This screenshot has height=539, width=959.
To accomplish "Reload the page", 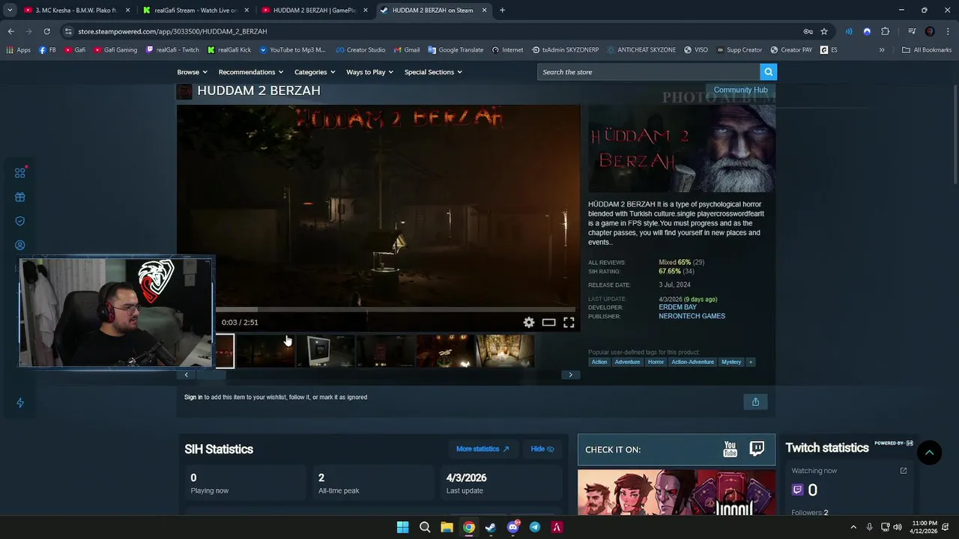I will pos(46,31).
